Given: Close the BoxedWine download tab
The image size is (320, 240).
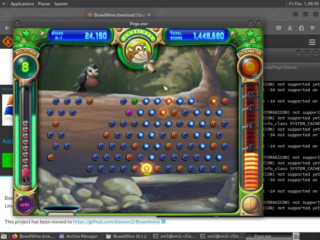Looking at the screenshot, I should 149,15.
